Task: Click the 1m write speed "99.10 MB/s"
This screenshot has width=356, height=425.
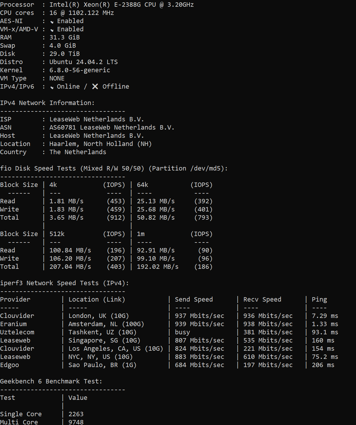Action: pyautogui.click(x=156, y=259)
